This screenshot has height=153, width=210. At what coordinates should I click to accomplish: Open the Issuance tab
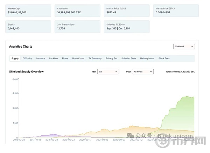point(41,58)
